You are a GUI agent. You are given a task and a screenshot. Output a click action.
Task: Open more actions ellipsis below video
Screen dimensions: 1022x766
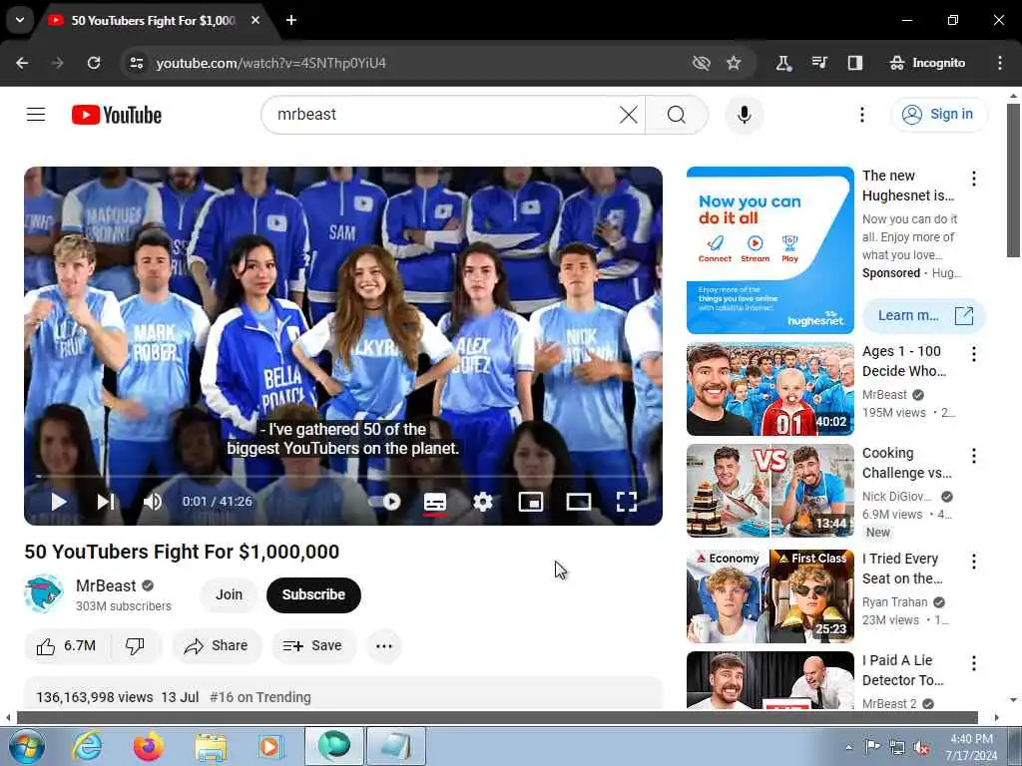(384, 646)
